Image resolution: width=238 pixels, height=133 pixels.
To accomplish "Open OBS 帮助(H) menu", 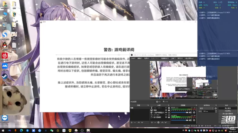I will tap(180, 58).
